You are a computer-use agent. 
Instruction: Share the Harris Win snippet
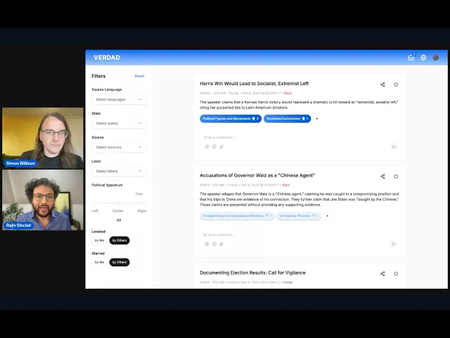tap(382, 84)
